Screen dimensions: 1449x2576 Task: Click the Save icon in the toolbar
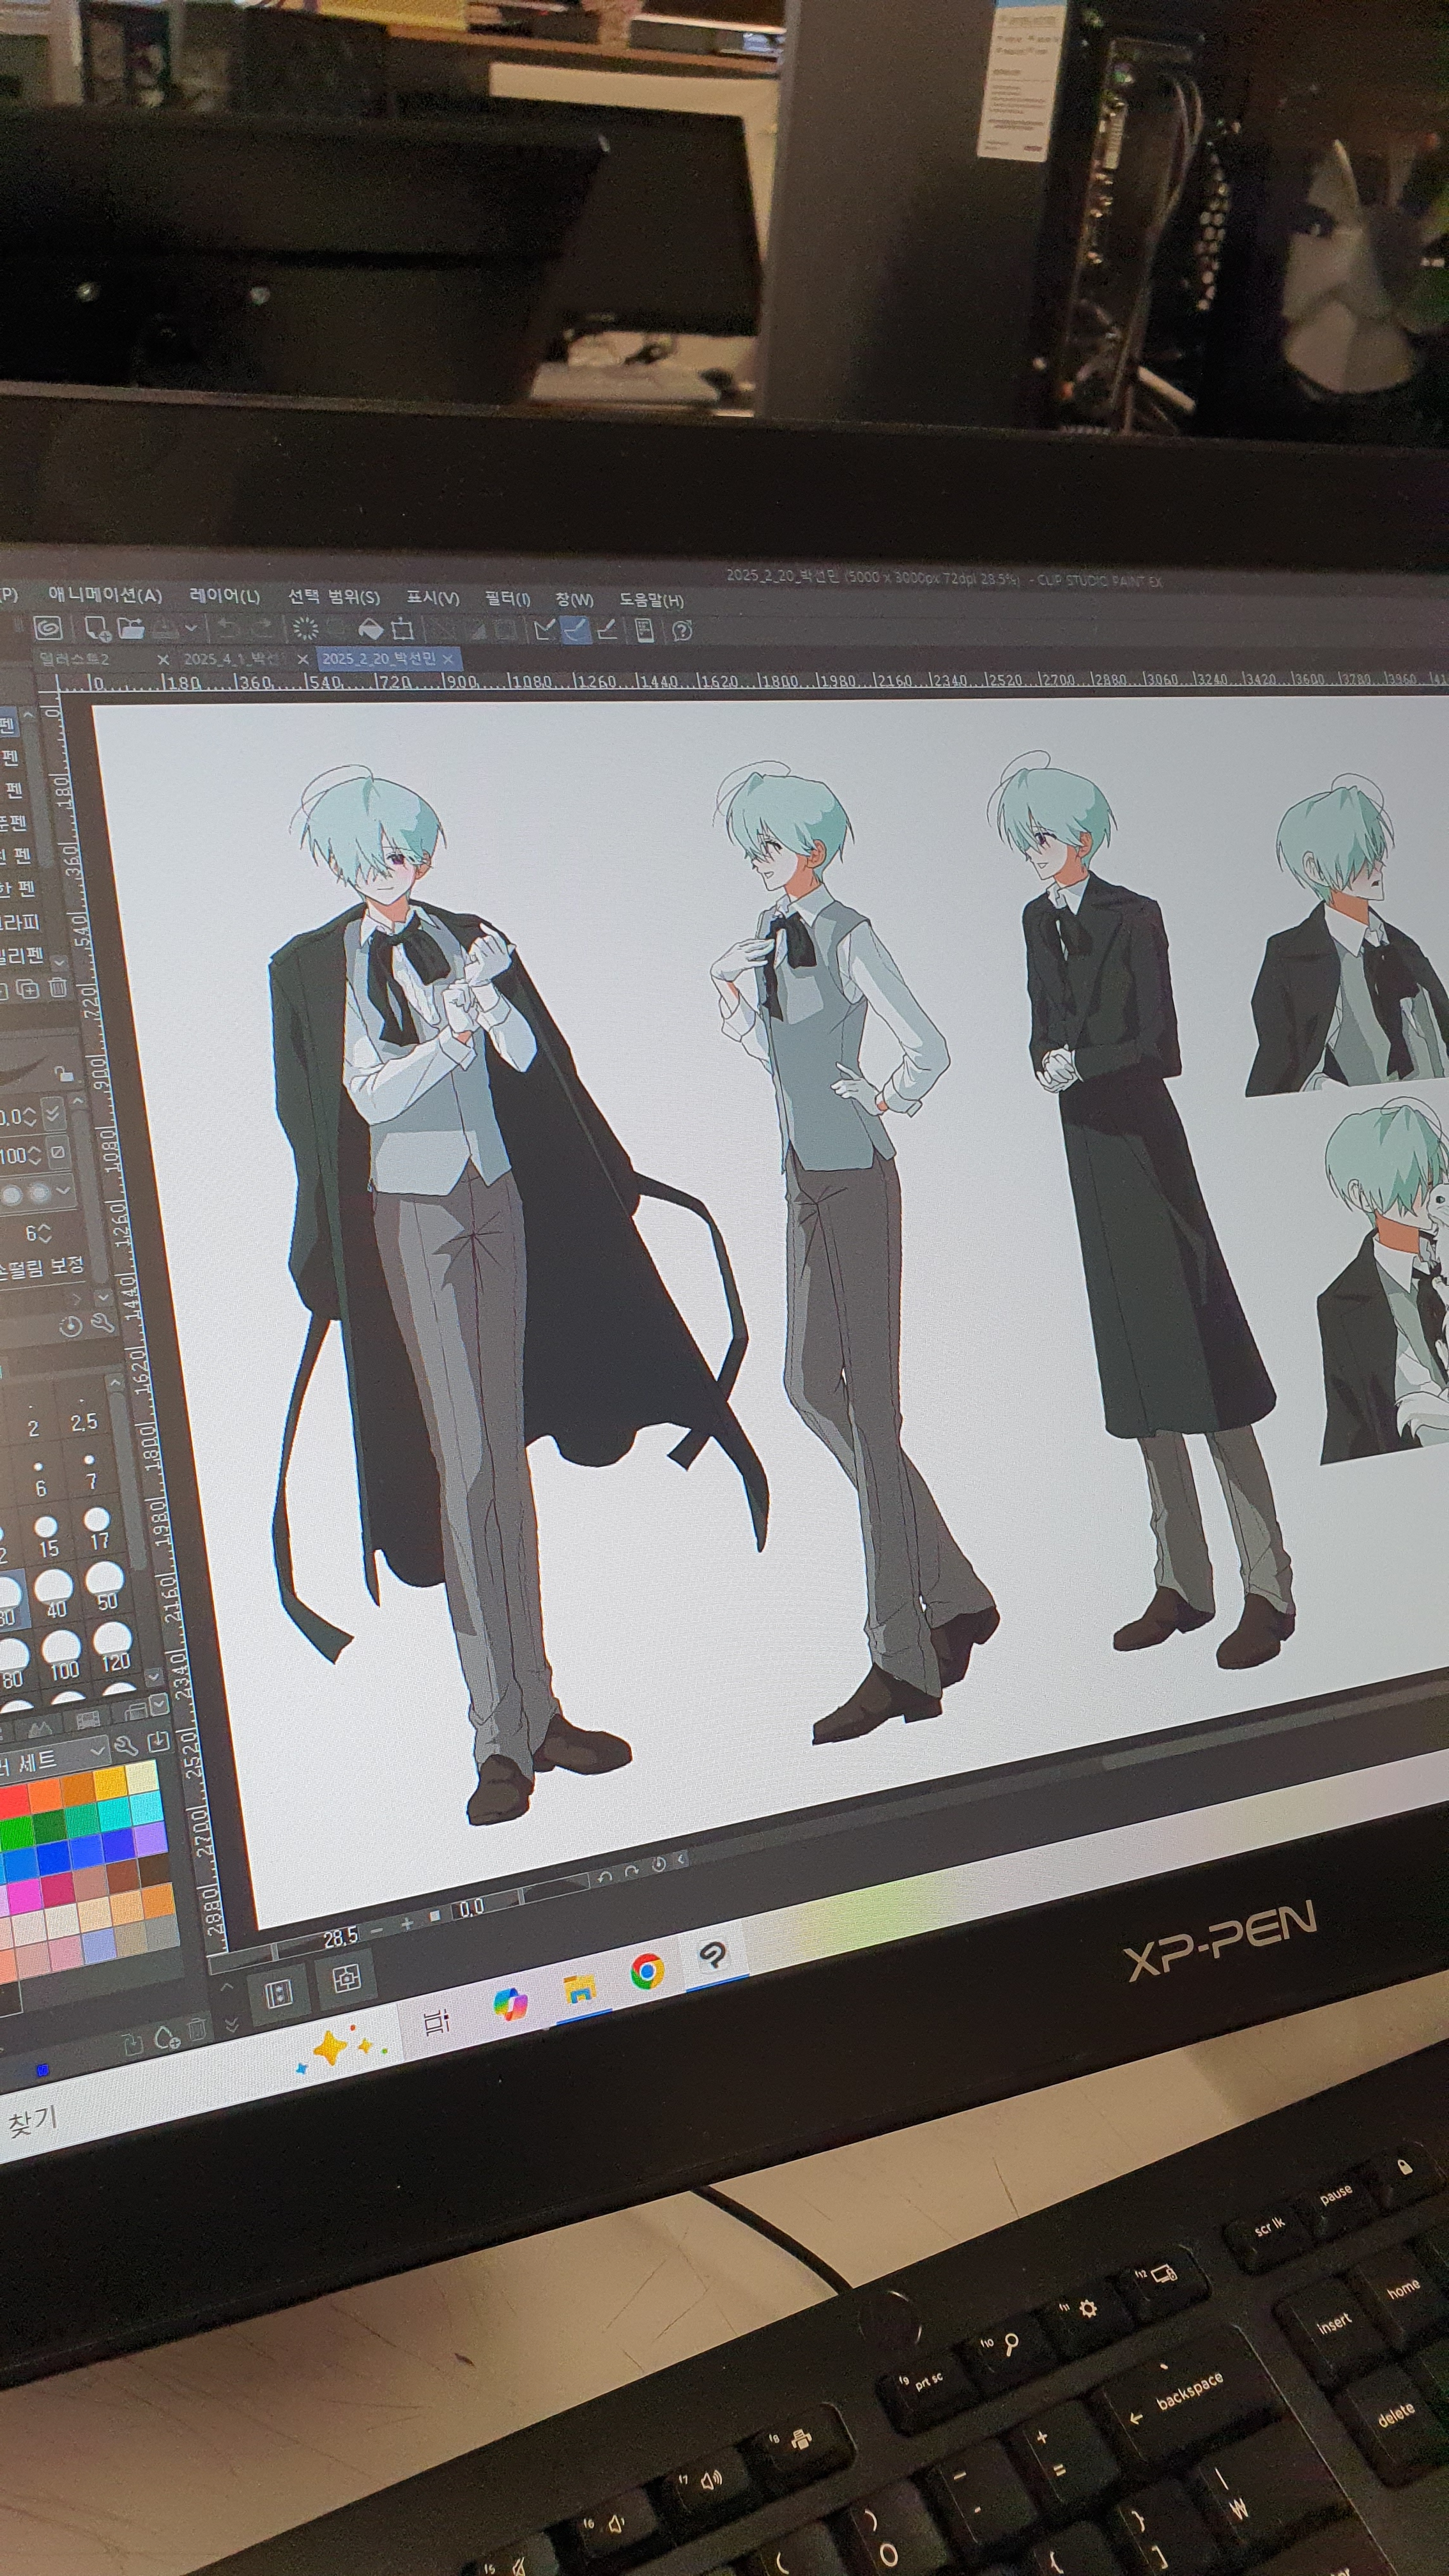165,629
